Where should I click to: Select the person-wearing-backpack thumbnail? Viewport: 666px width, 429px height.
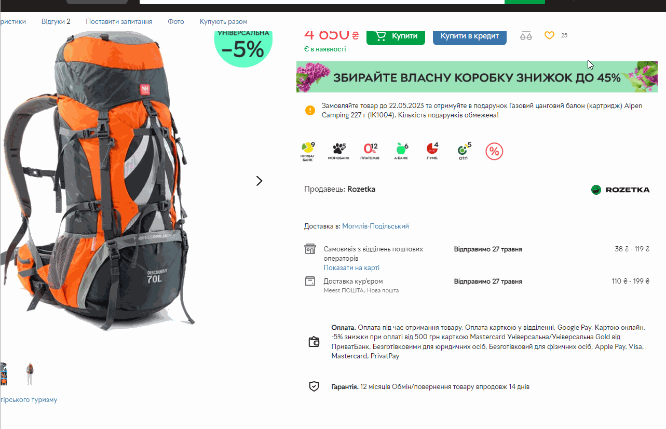[x=30, y=374]
